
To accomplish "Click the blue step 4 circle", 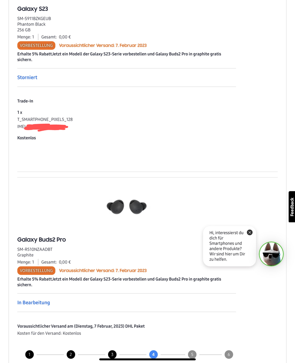I will [x=153, y=354].
